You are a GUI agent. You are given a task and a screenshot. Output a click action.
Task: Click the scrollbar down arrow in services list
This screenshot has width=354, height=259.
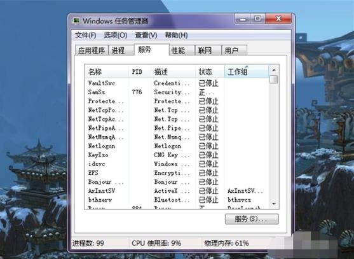pyautogui.click(x=274, y=204)
